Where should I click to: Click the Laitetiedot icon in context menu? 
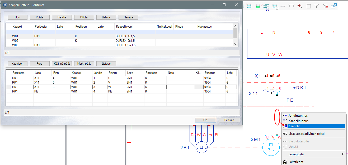(x=285, y=162)
